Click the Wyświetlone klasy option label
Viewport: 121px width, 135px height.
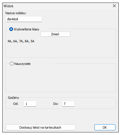(26, 29)
